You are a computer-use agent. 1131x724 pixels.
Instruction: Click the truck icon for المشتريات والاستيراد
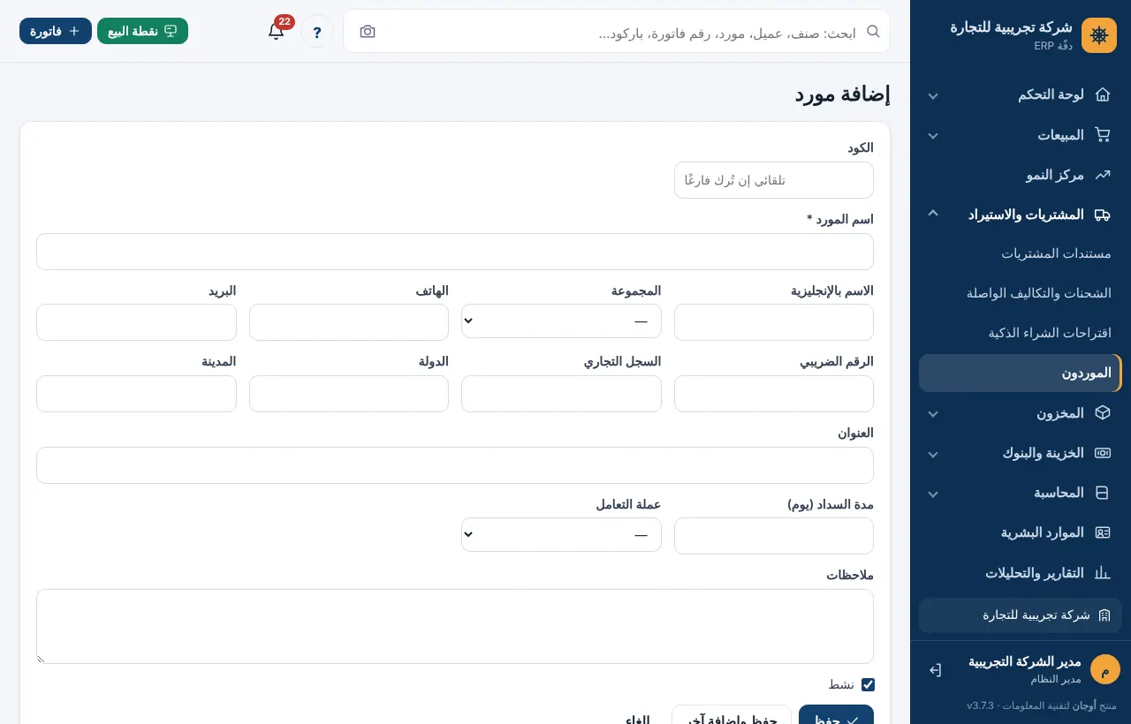pos(1103,215)
